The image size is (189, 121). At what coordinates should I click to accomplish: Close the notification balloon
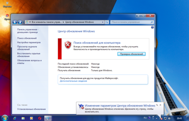pyautogui.click(x=160, y=105)
